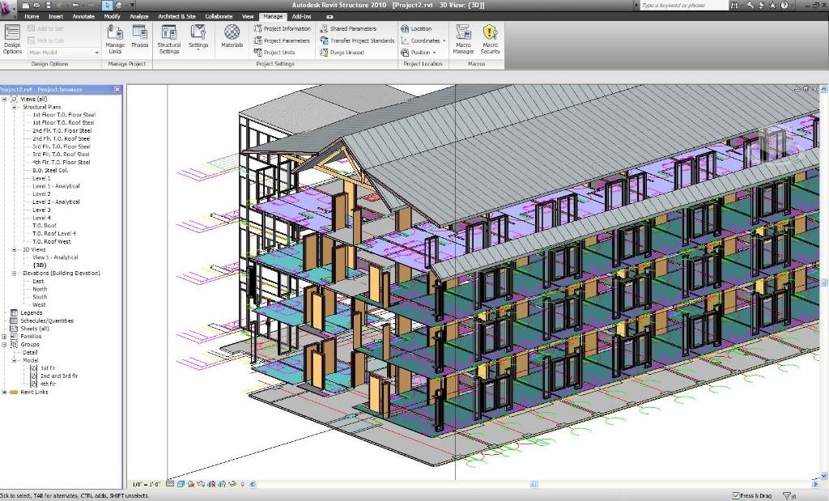The image size is (829, 501).
Task: Click the Location tool
Action: (416, 28)
